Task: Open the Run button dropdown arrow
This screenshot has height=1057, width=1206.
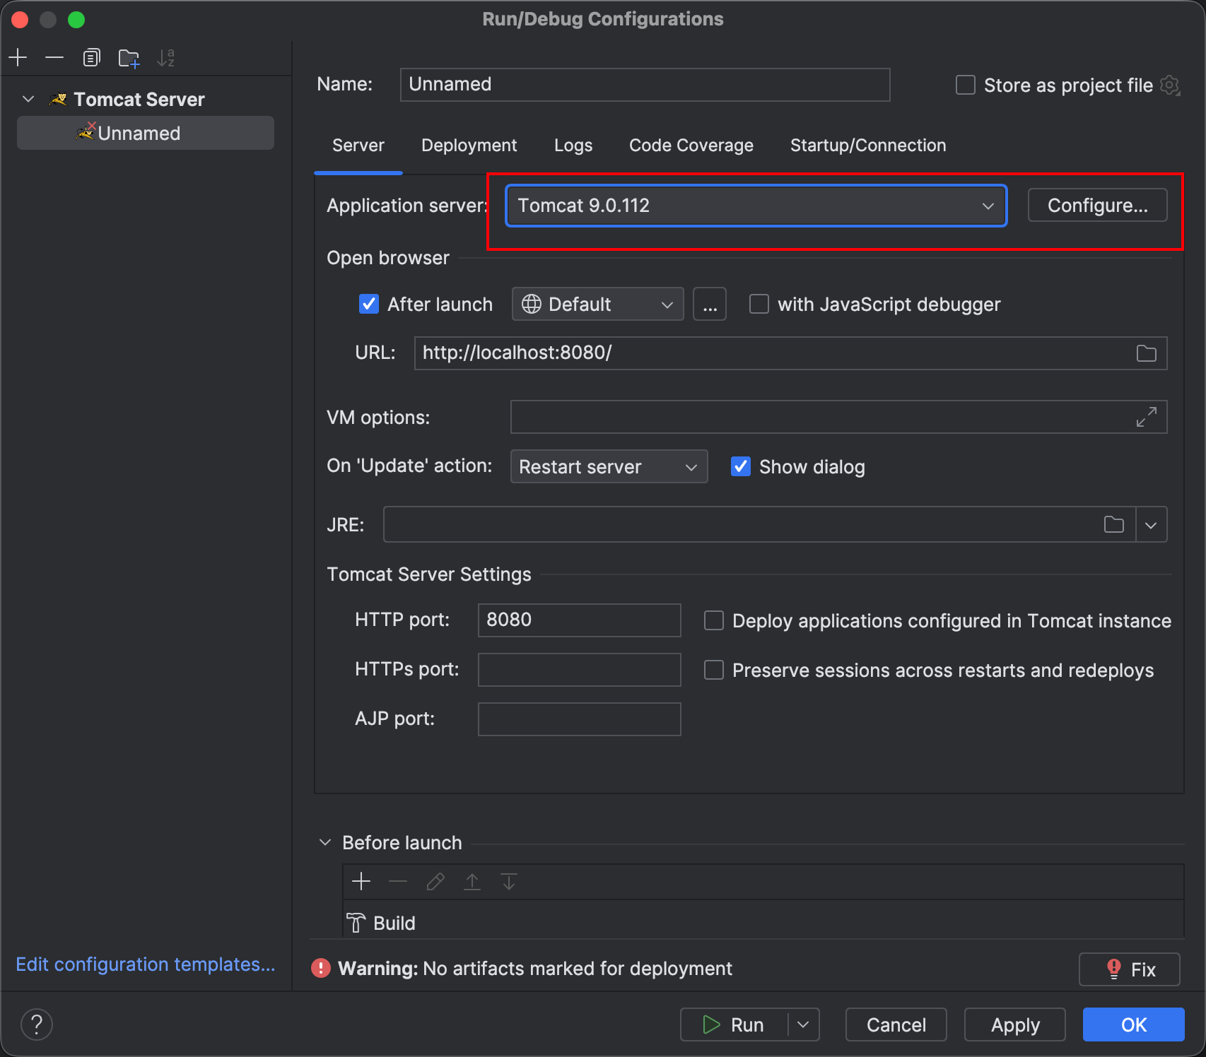Action: point(804,1024)
